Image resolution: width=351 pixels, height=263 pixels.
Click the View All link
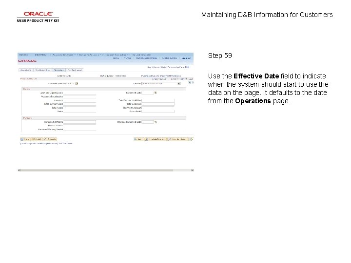pyautogui.click(x=162, y=79)
